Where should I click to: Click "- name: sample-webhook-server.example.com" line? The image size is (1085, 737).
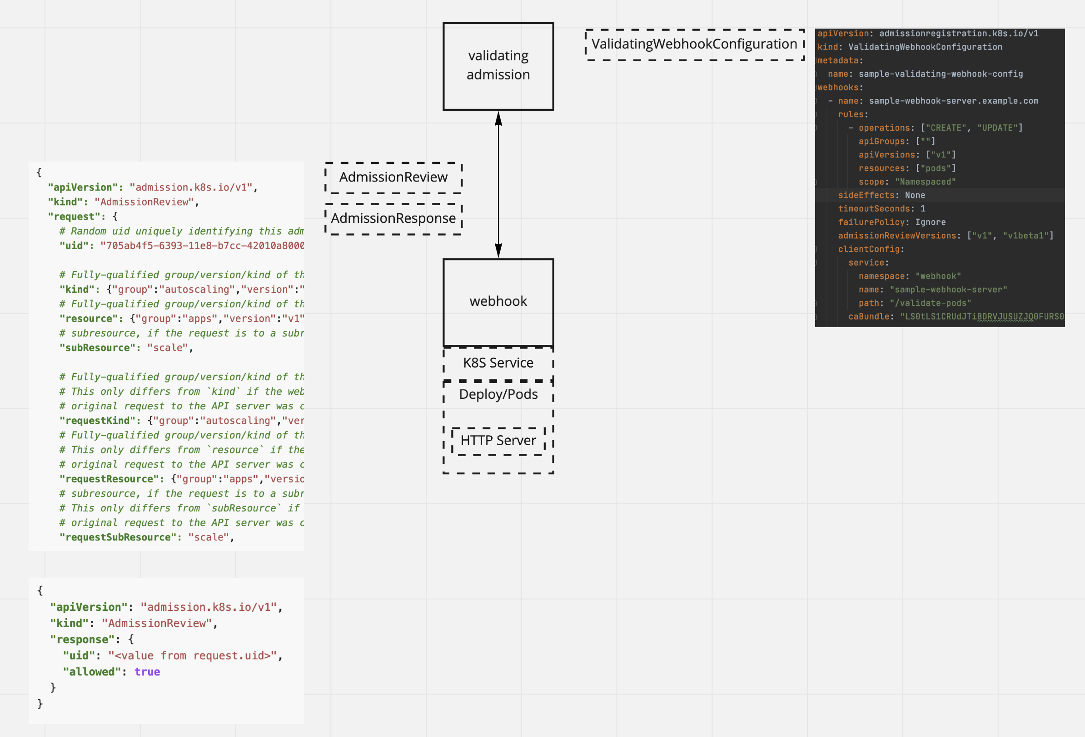pos(933,101)
